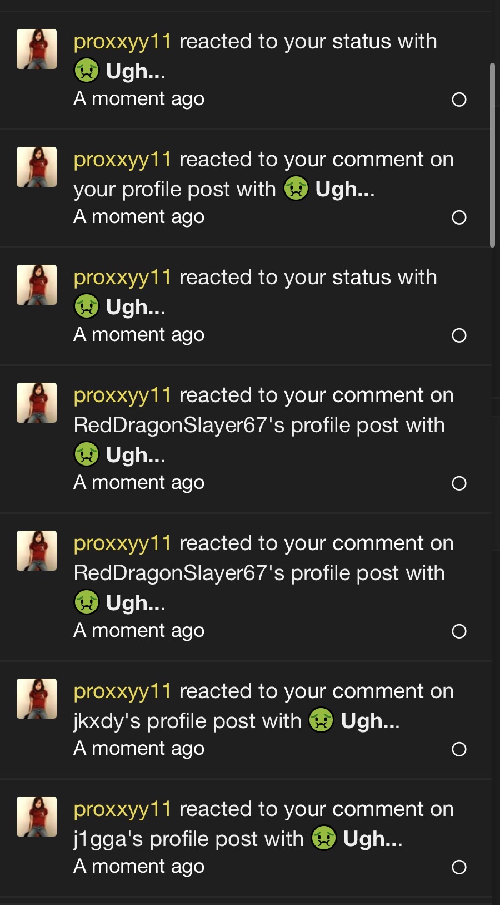The height and width of the screenshot is (905, 500).
Task: Click the Ugh emoji in jkxdy's profile post notification
Action: [321, 720]
